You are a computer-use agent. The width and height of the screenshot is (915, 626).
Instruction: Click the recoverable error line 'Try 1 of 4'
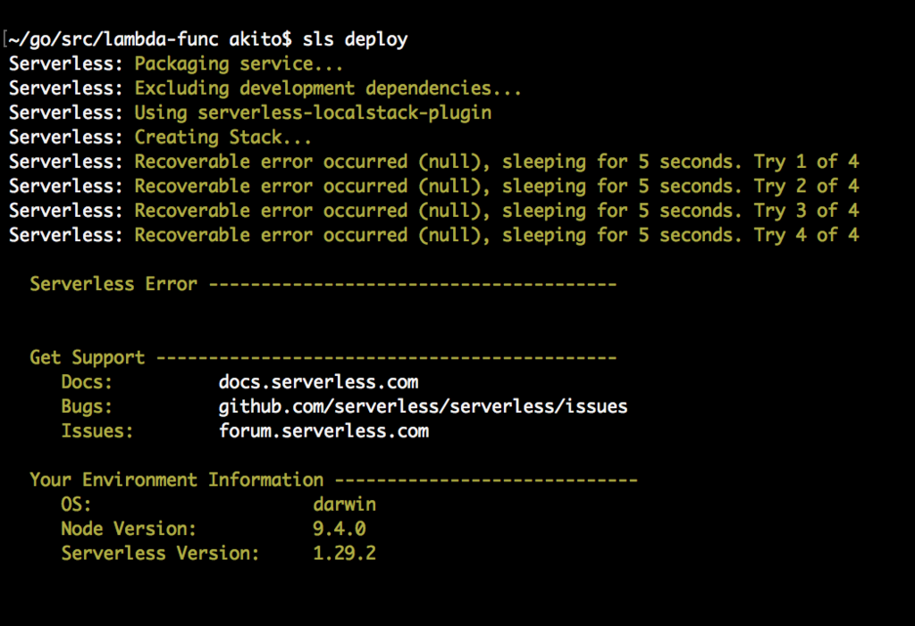pyautogui.click(x=433, y=163)
